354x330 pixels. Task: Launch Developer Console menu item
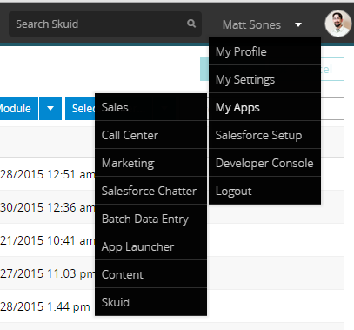(264, 163)
